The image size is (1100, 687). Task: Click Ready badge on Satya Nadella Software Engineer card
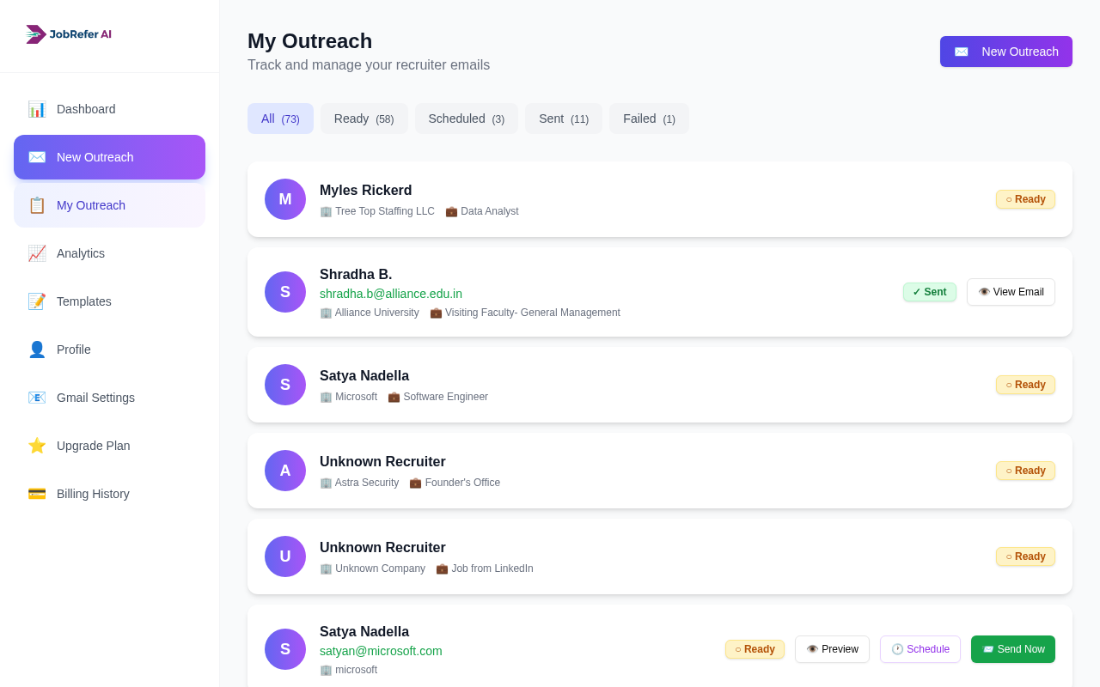click(x=1025, y=385)
